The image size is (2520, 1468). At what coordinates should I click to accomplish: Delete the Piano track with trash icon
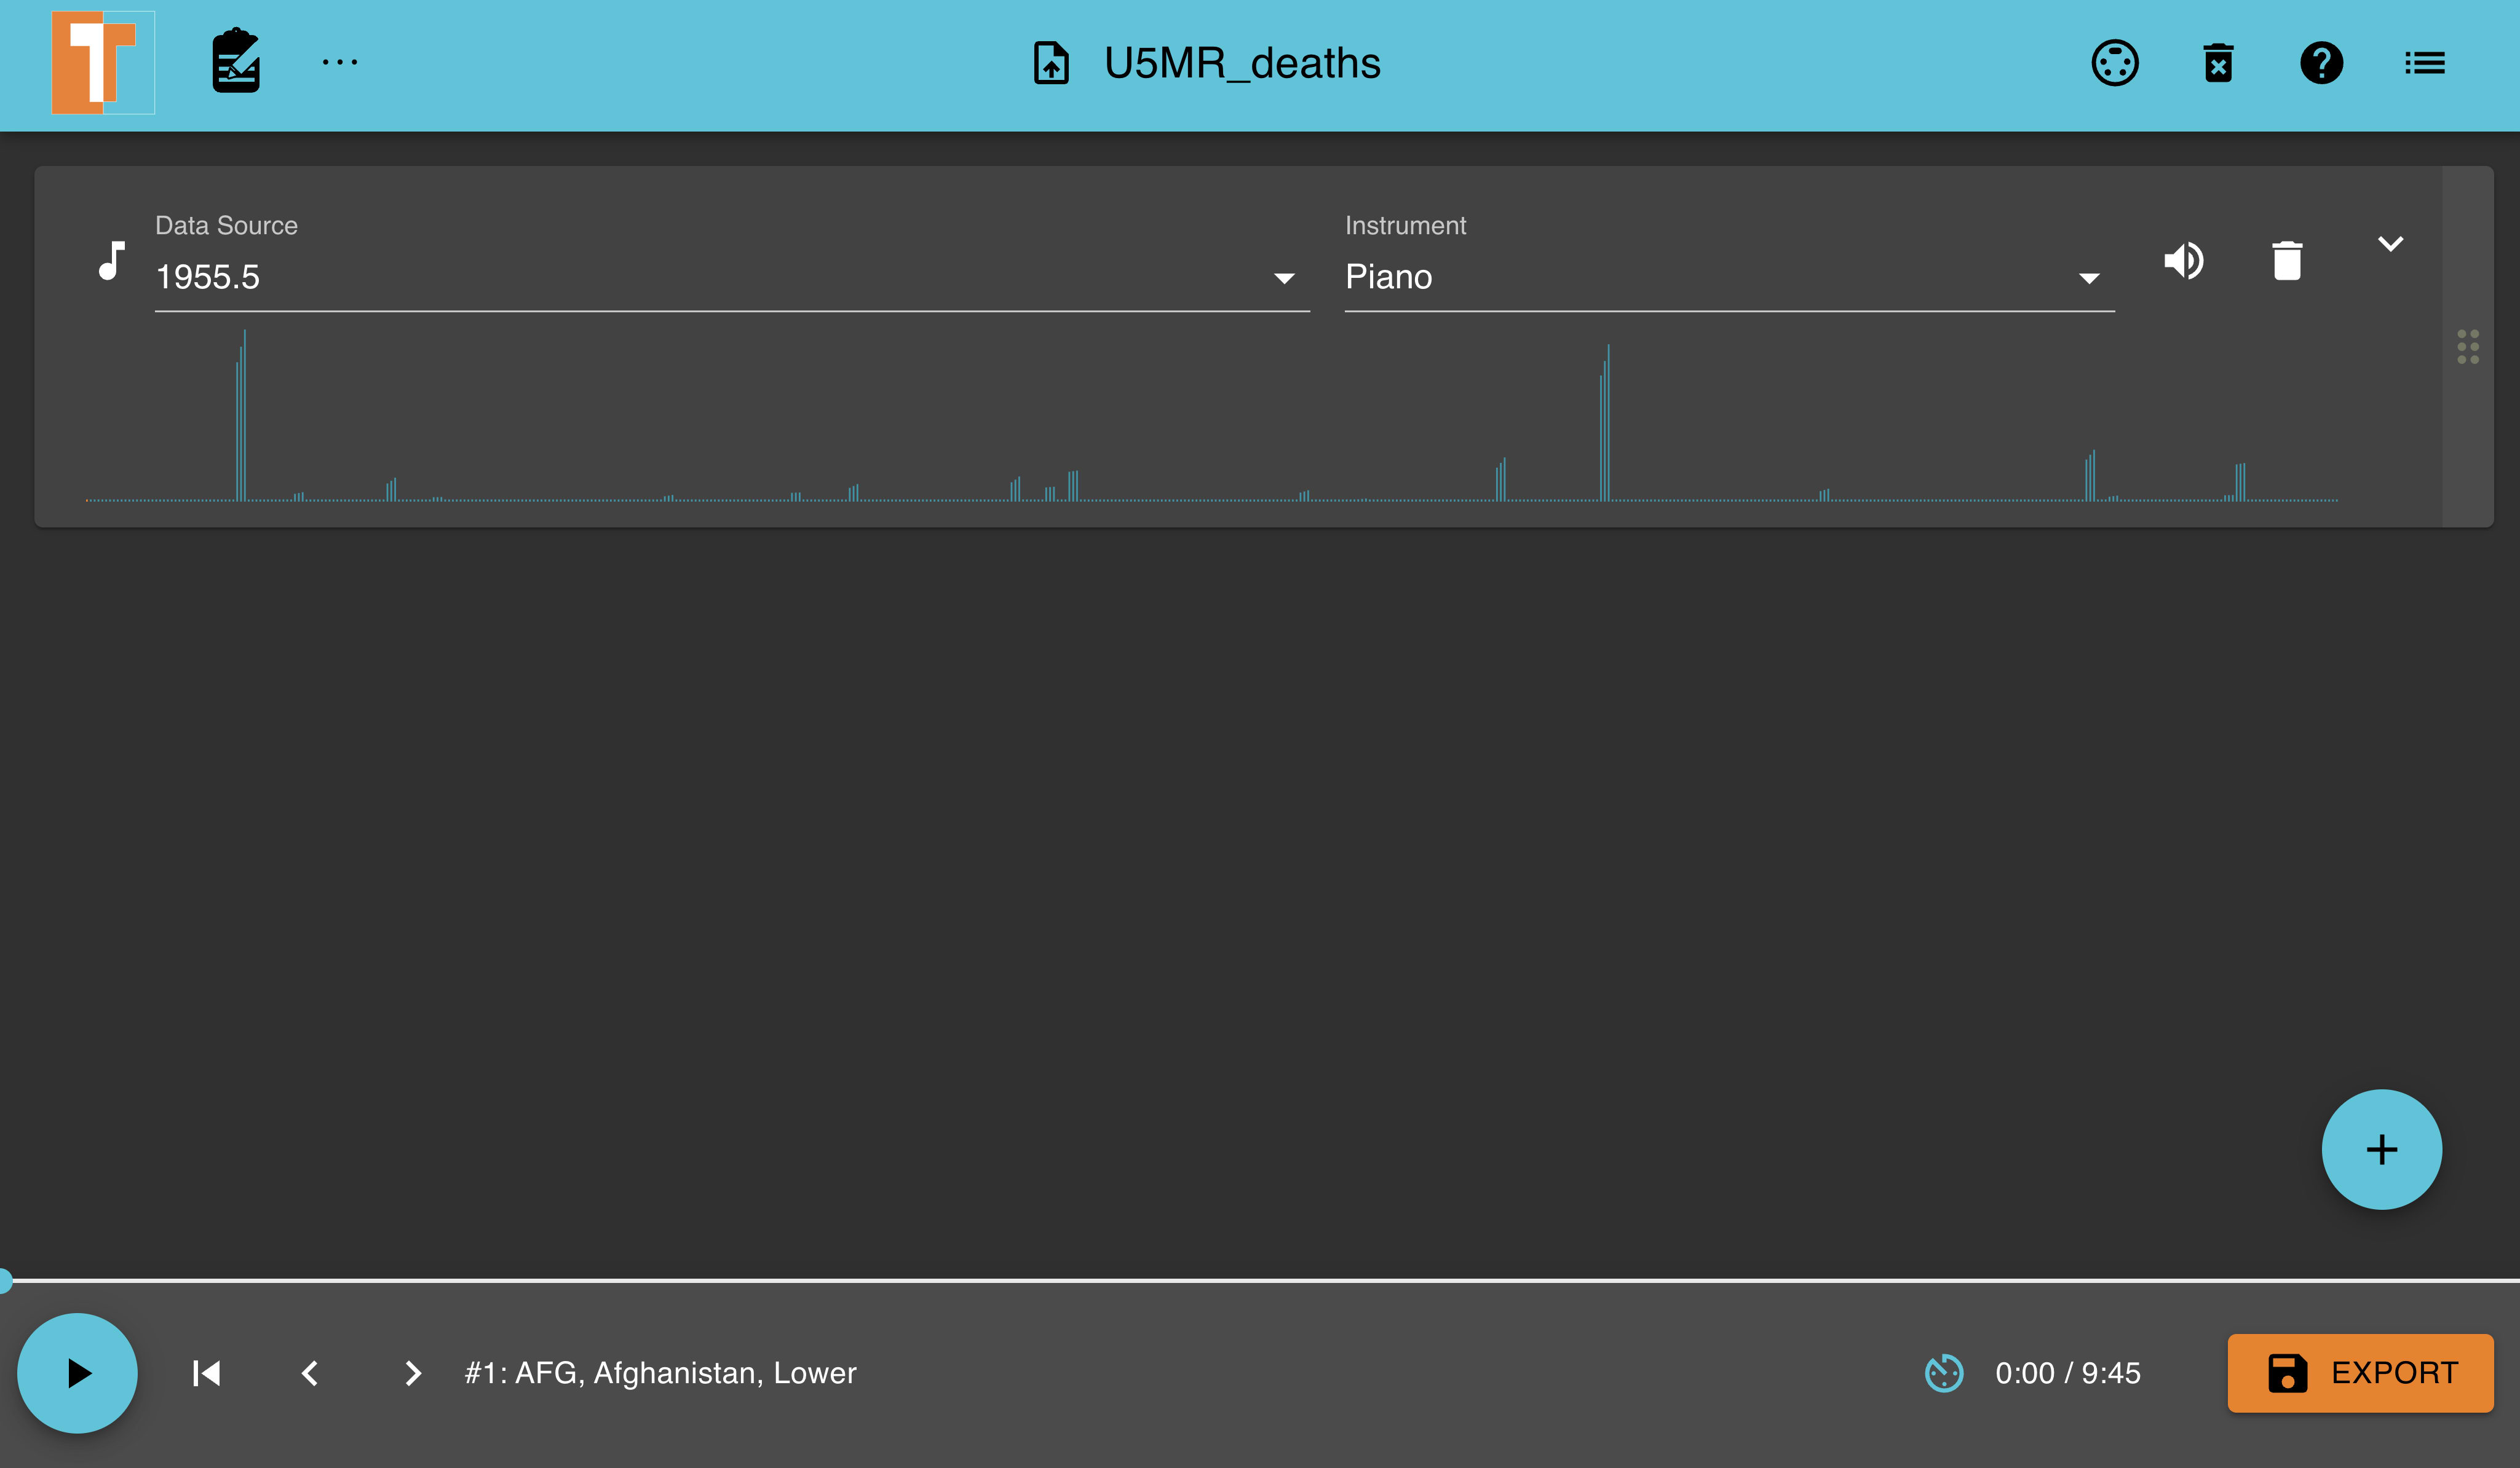pyautogui.click(x=2286, y=261)
